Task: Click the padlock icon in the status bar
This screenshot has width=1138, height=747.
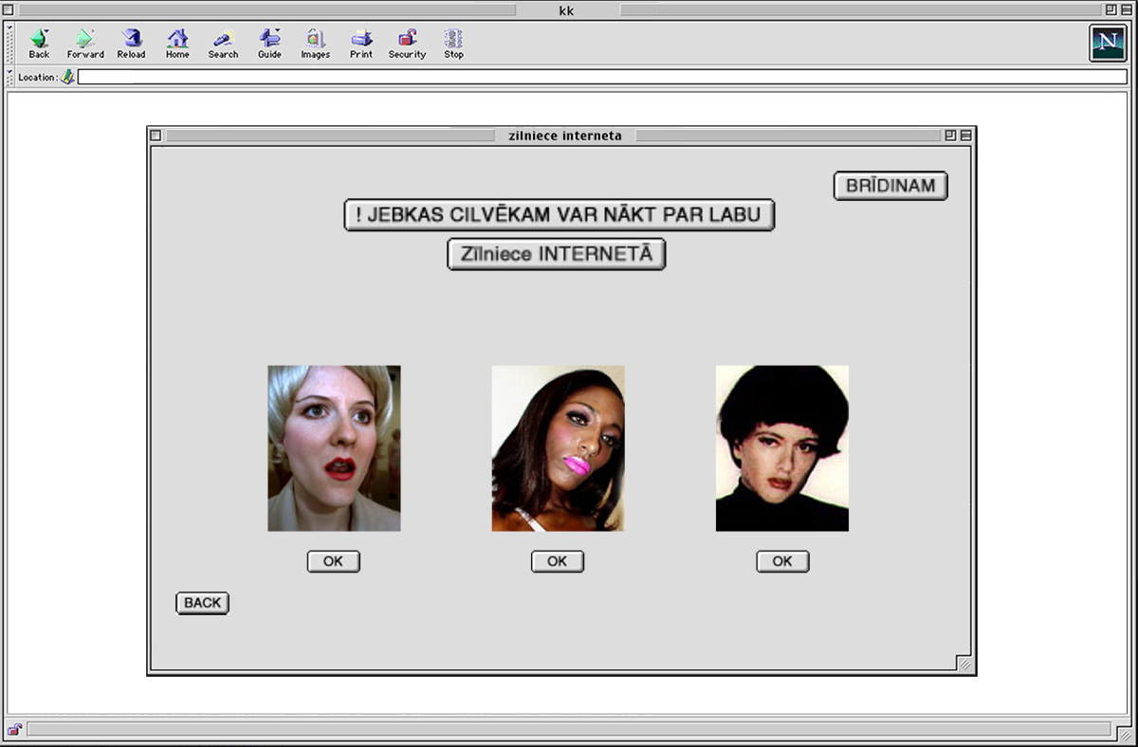Action: (15, 730)
